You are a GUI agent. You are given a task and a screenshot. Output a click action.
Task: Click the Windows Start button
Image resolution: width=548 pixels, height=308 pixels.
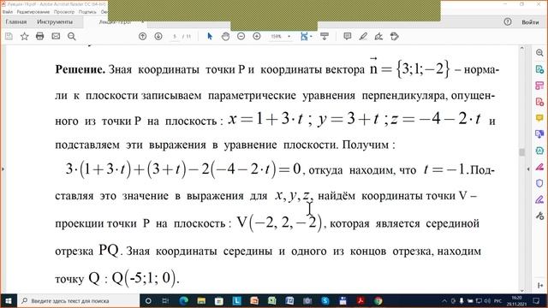pos(9,300)
